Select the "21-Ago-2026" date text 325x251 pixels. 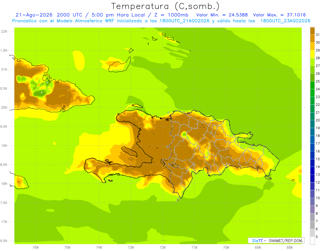(34, 15)
